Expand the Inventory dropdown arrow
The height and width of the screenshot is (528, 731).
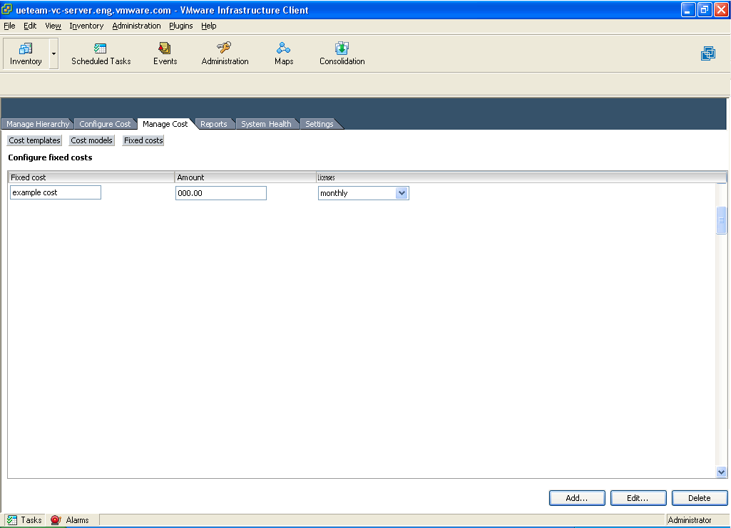[53, 54]
